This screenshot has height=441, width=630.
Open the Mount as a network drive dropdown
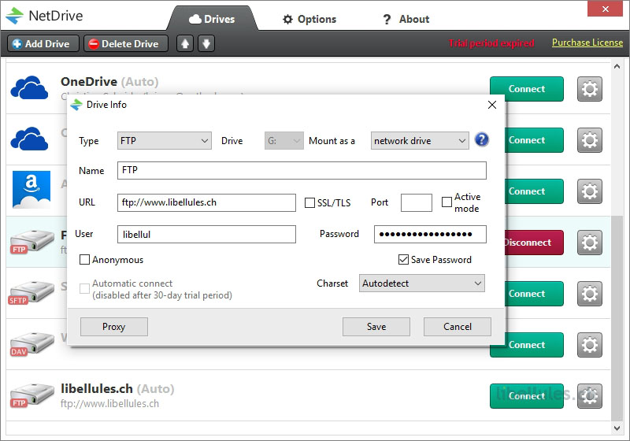[420, 141]
